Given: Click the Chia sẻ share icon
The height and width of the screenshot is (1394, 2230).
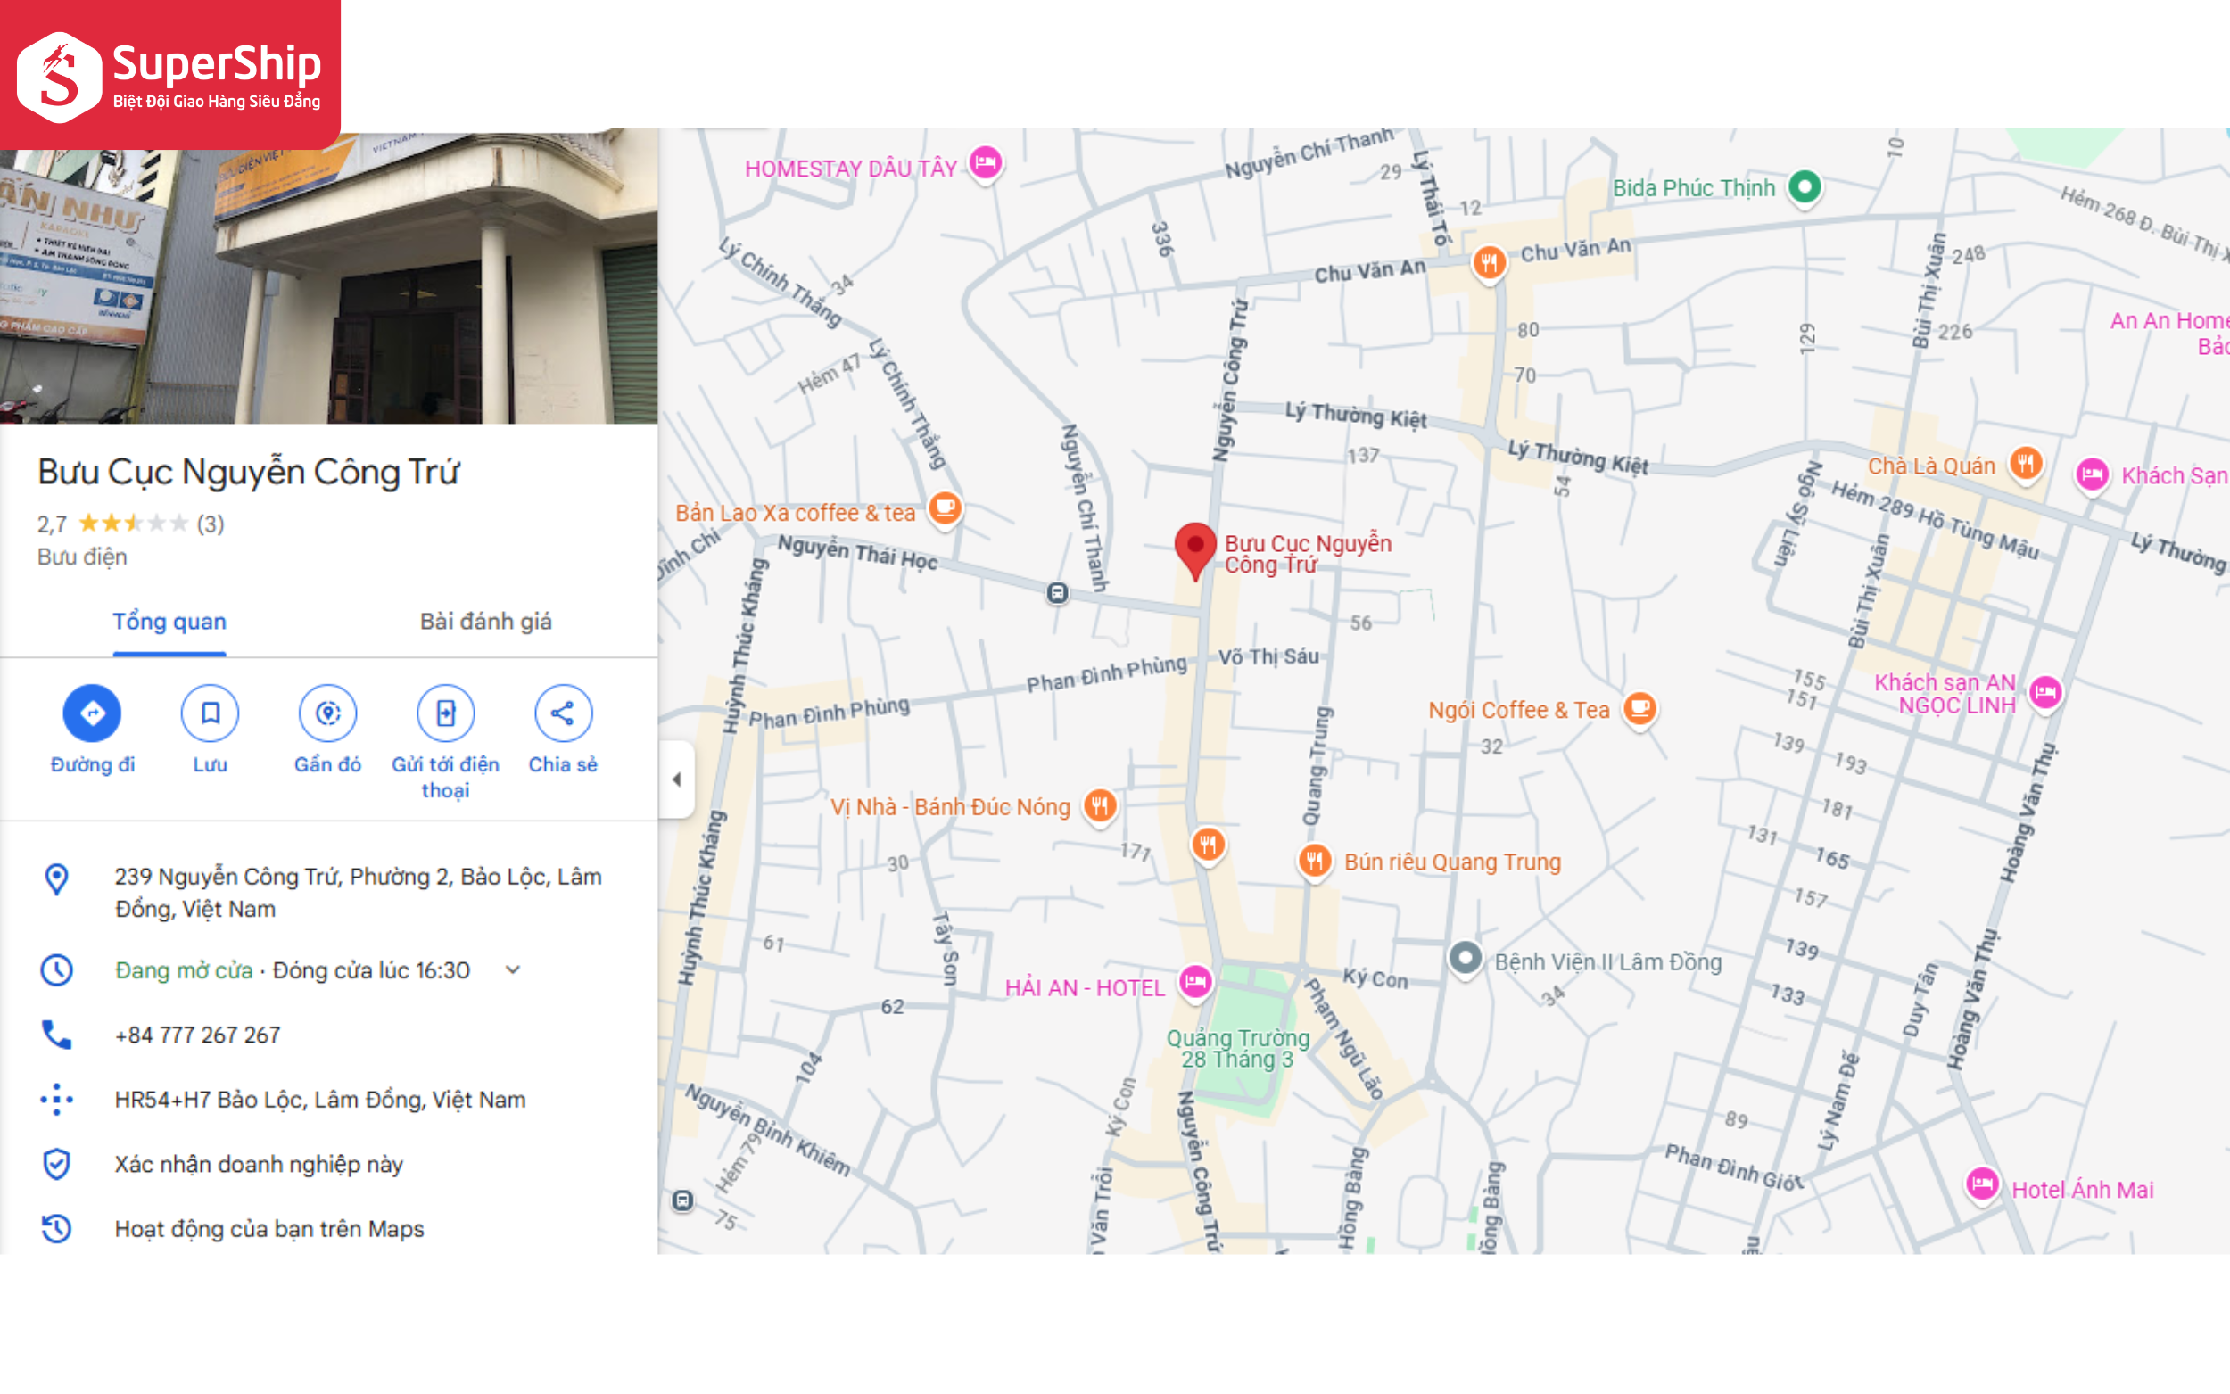Looking at the screenshot, I should [563, 713].
